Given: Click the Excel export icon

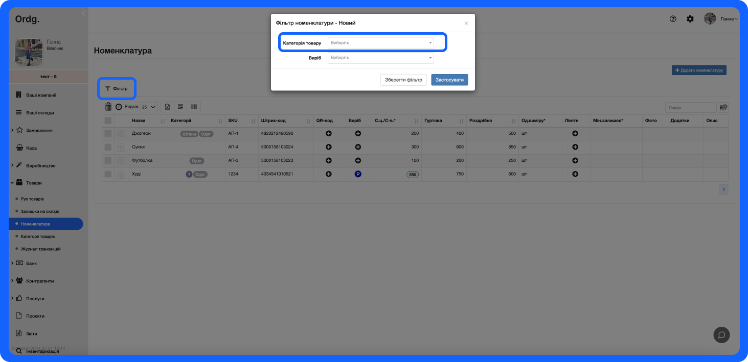Looking at the screenshot, I should [x=167, y=107].
